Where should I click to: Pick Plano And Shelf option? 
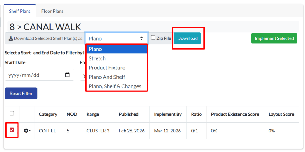pyautogui.click(x=107, y=77)
